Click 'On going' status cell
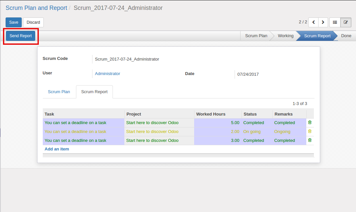The height and width of the screenshot is (212, 356). pyautogui.click(x=257, y=132)
